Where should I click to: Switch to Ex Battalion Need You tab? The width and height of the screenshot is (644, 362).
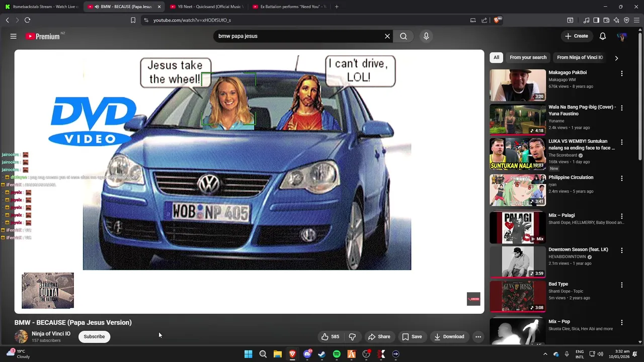coord(289,7)
